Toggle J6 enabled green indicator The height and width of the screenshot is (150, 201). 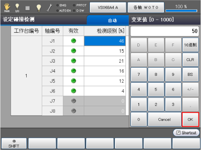tap(73, 91)
